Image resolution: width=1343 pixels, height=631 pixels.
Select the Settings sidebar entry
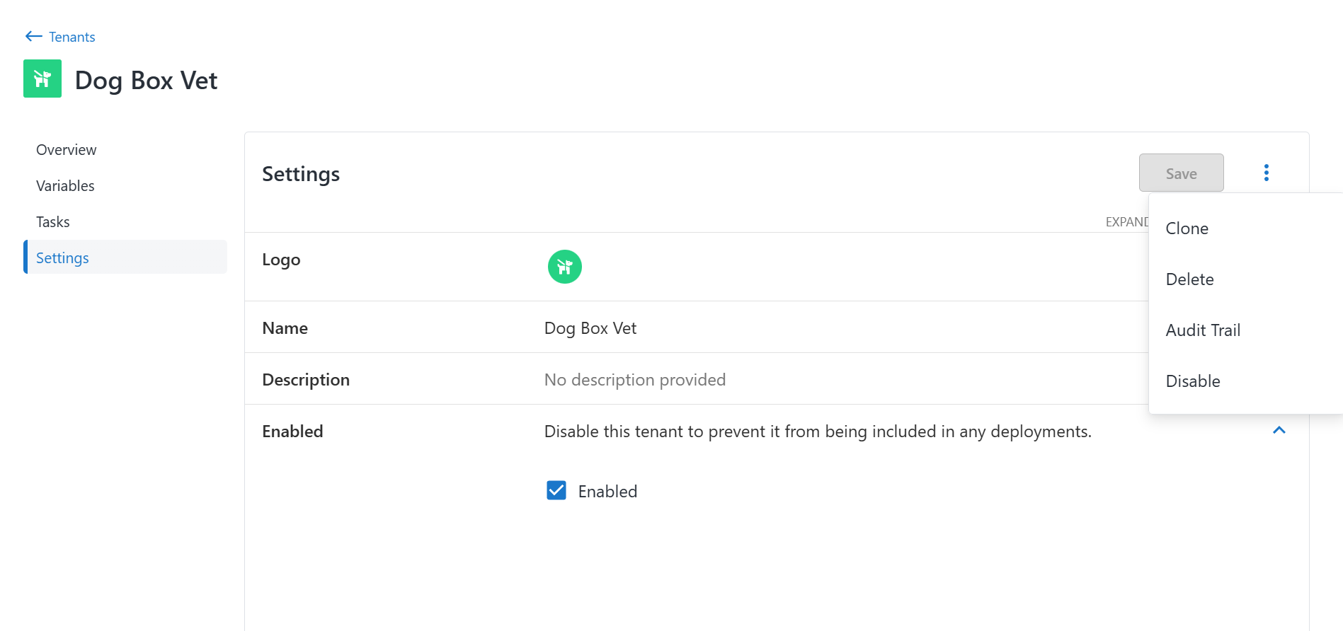[62, 257]
